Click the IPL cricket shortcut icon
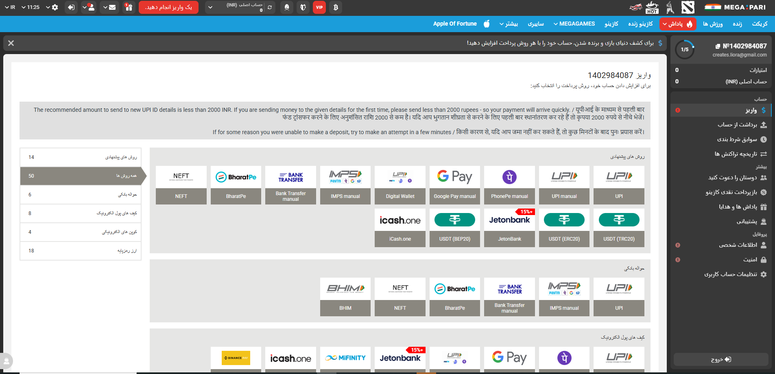 pyautogui.click(x=670, y=7)
